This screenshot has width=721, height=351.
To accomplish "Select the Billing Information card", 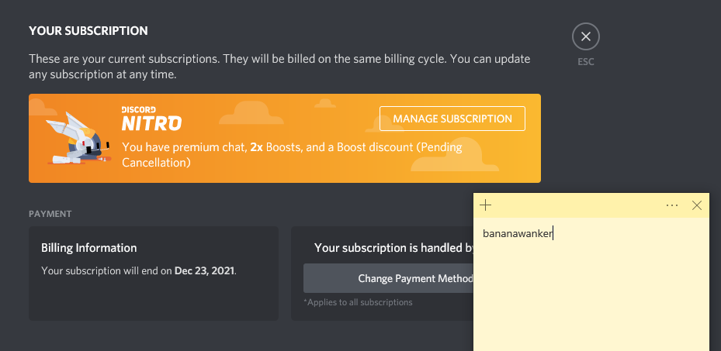I will [x=154, y=274].
